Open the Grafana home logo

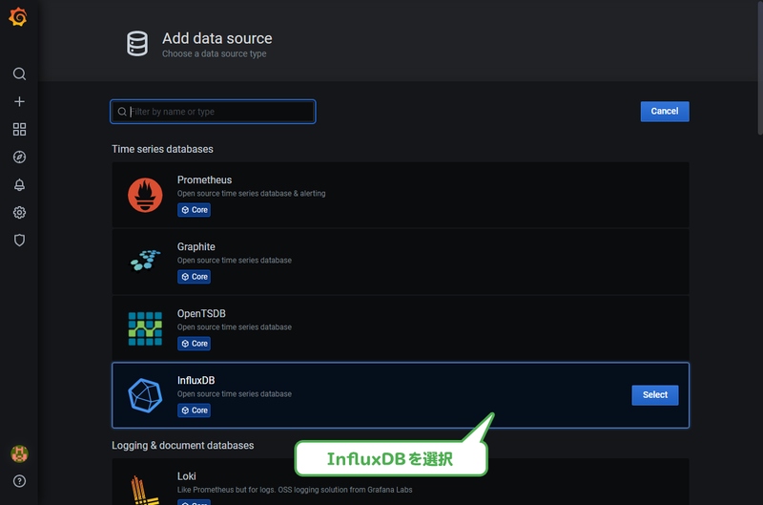coord(18,17)
